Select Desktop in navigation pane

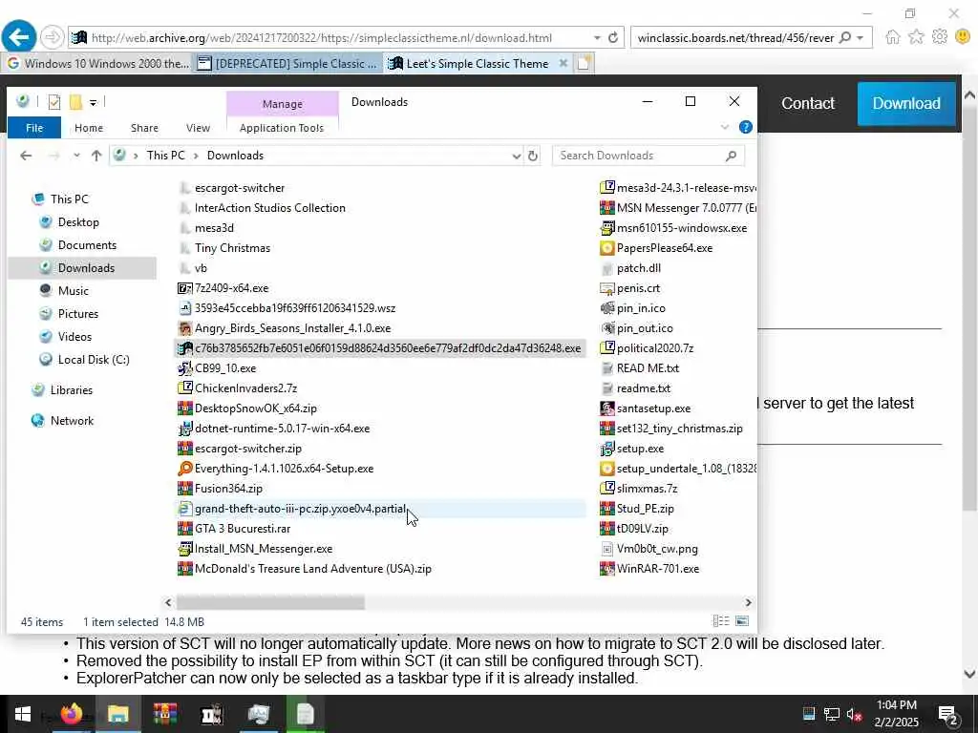click(x=78, y=222)
